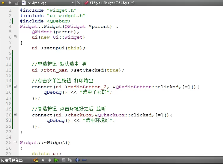
Task: Click line number 1 in the gutter
Action: click(10, 10)
